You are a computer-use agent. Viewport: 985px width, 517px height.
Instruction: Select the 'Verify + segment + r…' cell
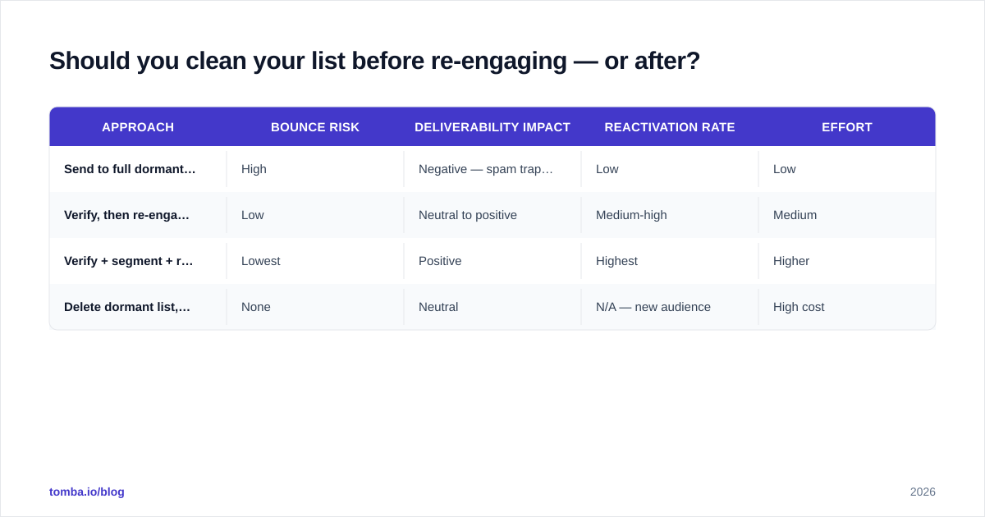click(138, 261)
